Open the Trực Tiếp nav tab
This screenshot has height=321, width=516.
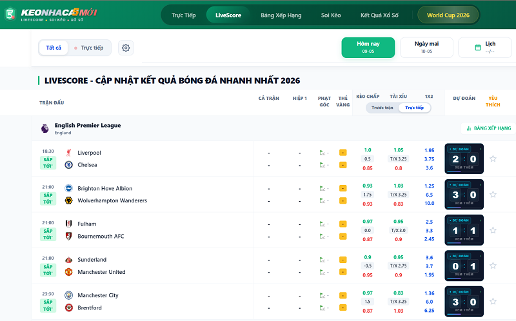point(184,15)
